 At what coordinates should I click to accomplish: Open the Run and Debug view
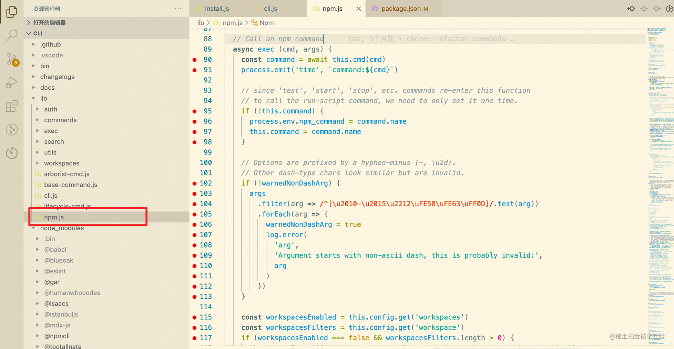pos(12,83)
